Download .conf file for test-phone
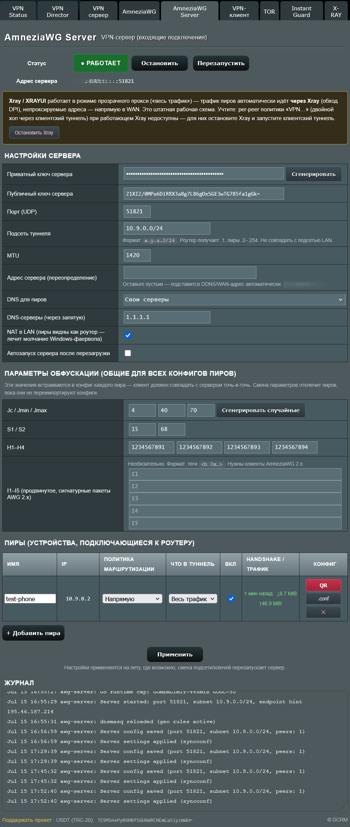This screenshot has width=350, height=827. pyautogui.click(x=323, y=598)
